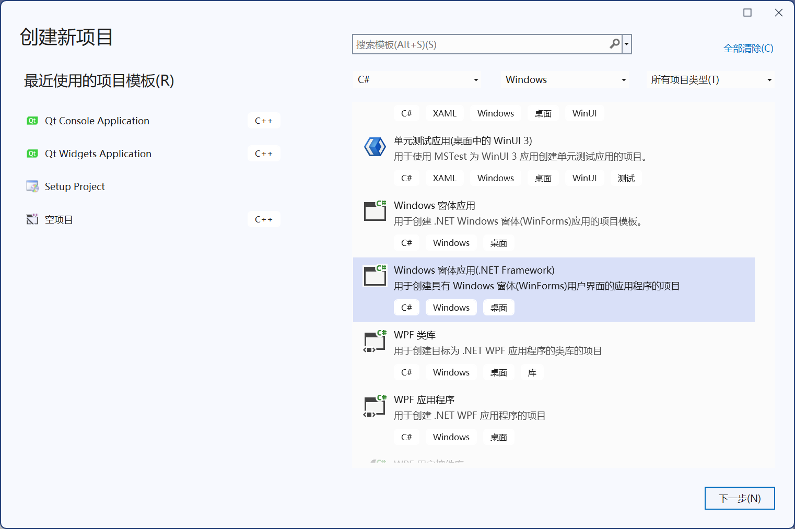Select Qt Widgets Application recent template
Viewport: 795px width, 529px height.
(x=98, y=154)
